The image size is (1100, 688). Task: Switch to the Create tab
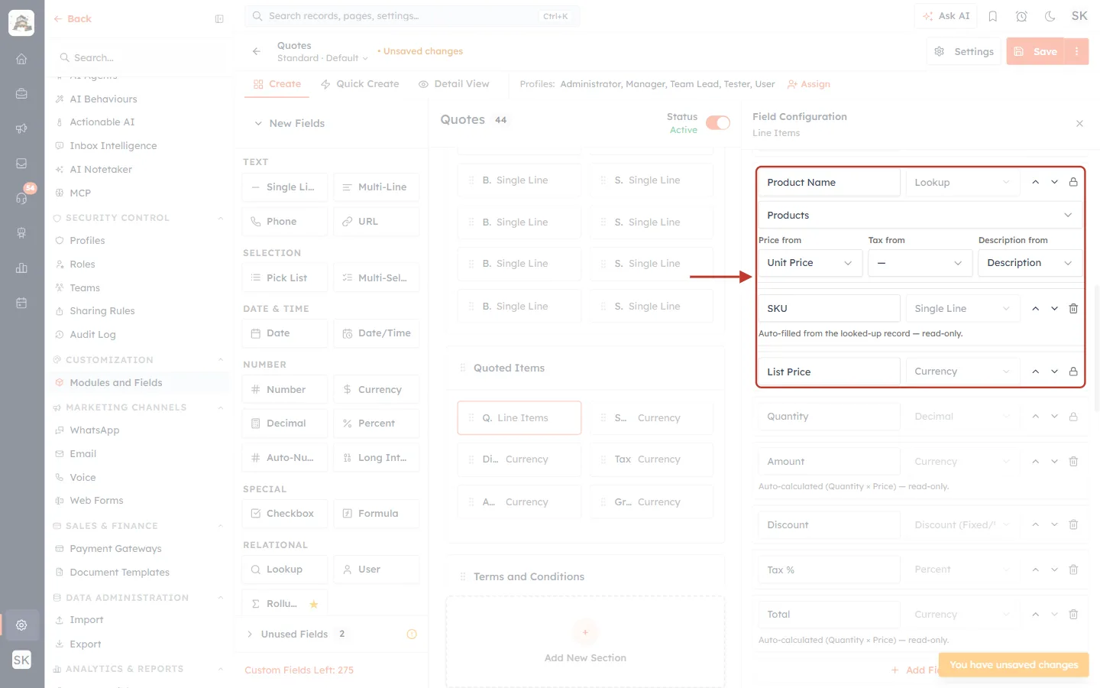tap(277, 84)
